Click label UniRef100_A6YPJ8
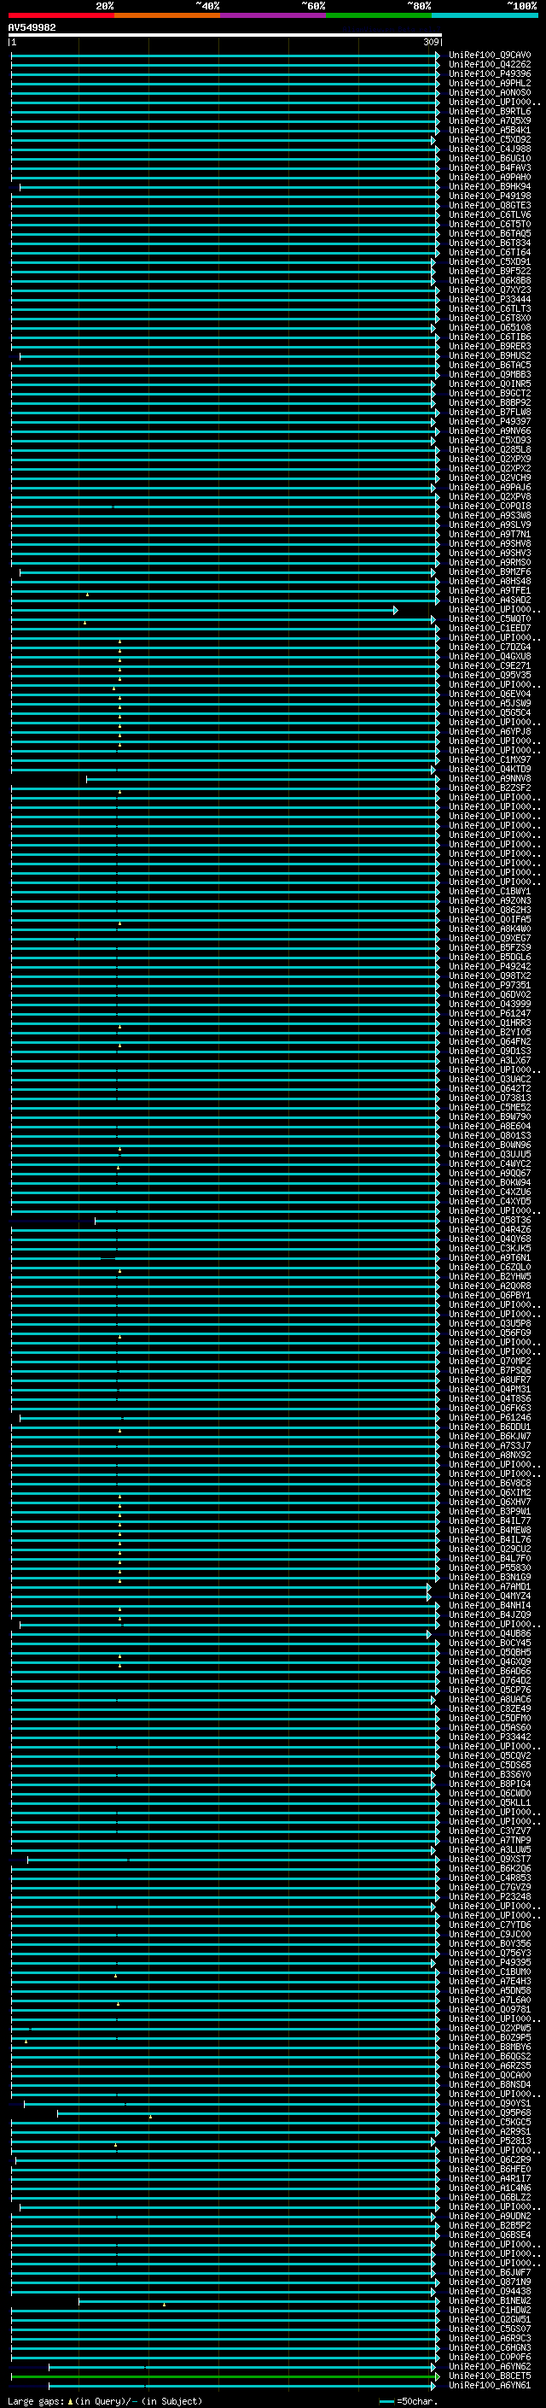 (490, 732)
